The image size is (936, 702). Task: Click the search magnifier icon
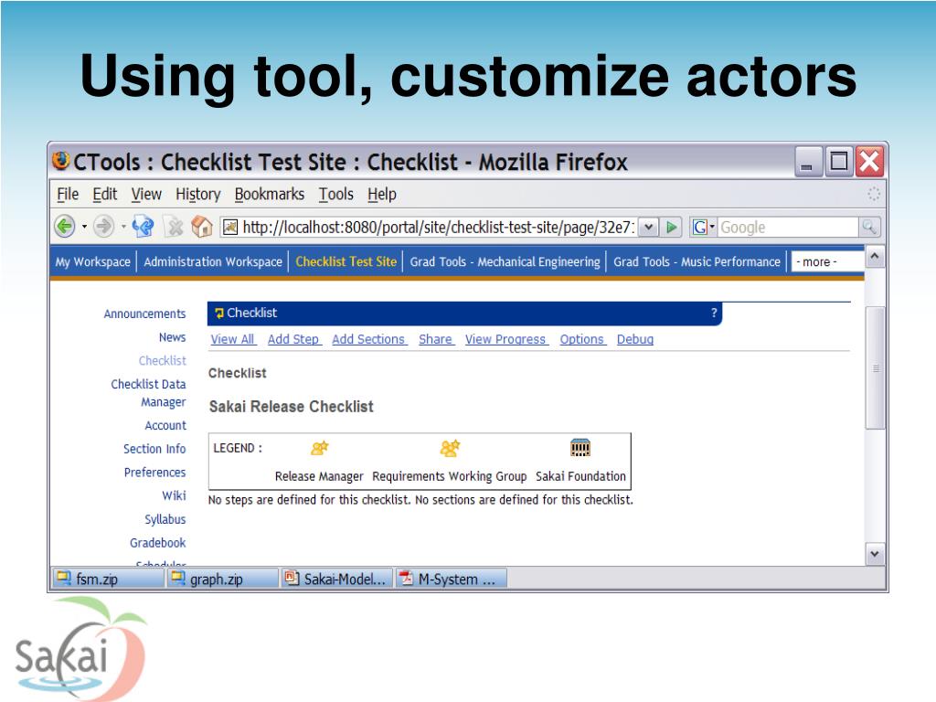(869, 227)
